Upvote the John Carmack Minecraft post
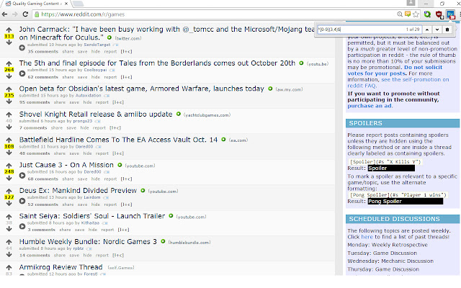 [x=9, y=30]
